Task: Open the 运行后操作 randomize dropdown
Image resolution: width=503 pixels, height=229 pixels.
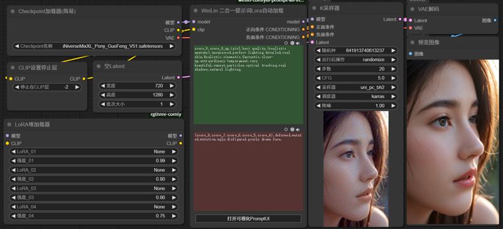Action: coord(356,60)
